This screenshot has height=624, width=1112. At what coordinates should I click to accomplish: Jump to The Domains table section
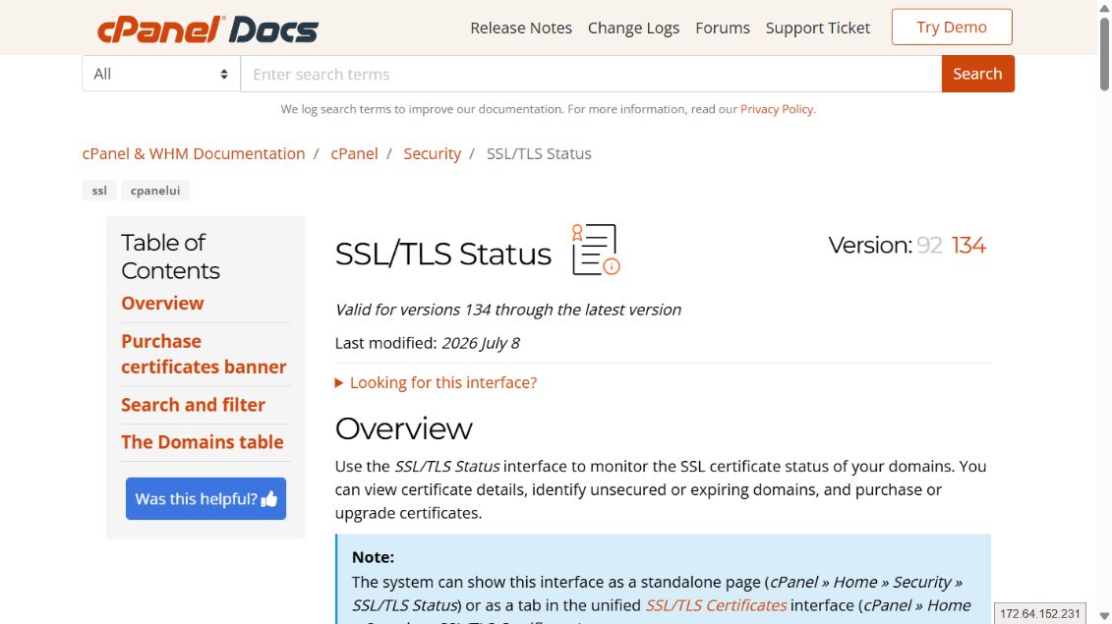(203, 442)
